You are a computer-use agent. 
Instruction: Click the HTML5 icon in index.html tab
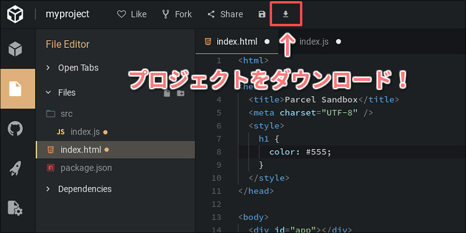coord(208,41)
